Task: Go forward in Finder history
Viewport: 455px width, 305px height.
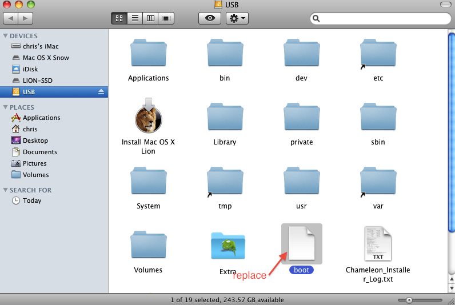Action: click(x=26, y=18)
